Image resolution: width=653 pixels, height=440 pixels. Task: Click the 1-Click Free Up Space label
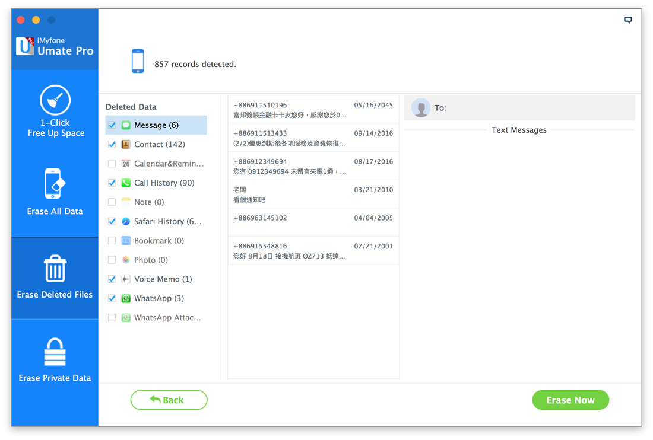56,127
